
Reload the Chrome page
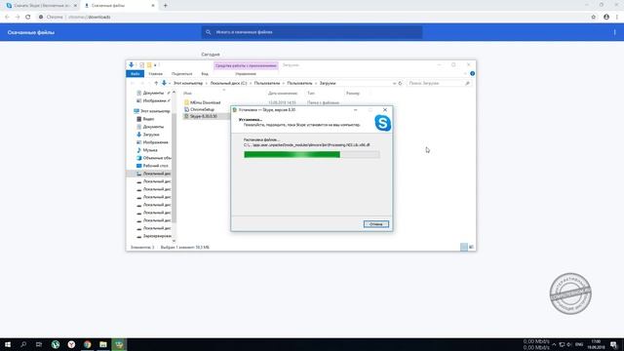pyautogui.click(x=28, y=18)
